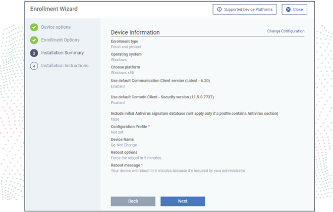This screenshot has height=212, width=333.
Task: Jump to Installation Instructions step label
Action: (x=64, y=66)
